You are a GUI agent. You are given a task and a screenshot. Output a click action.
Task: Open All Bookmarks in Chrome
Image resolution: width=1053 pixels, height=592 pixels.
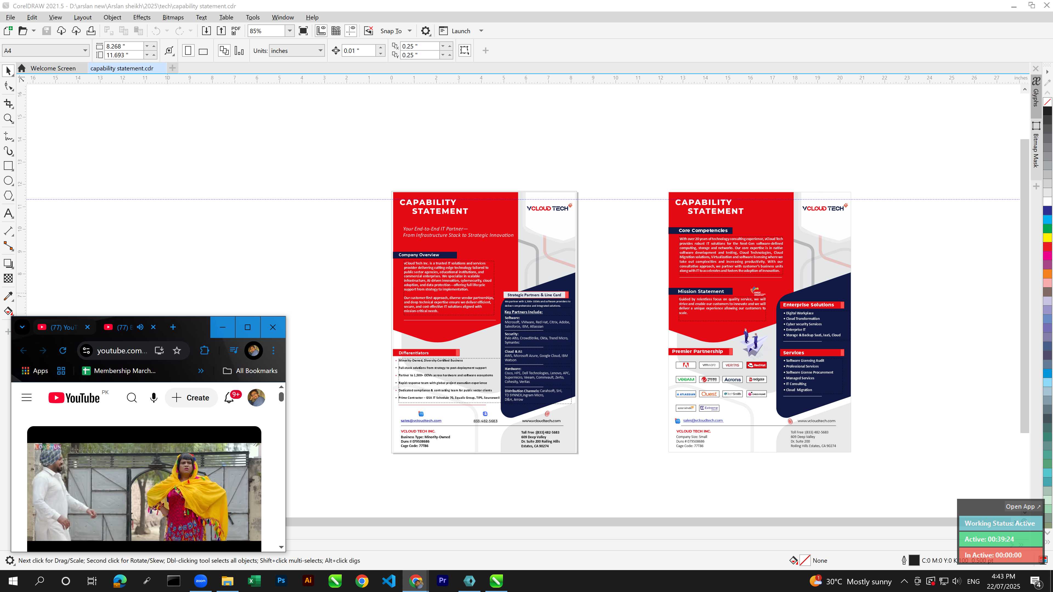point(250,371)
